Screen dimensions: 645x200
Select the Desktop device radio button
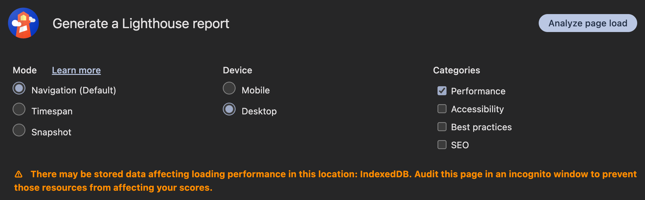[229, 109]
